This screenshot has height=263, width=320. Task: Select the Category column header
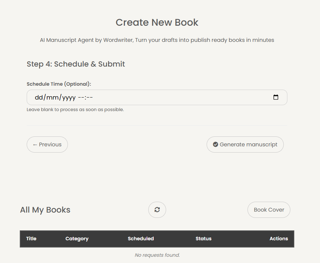coord(77,239)
